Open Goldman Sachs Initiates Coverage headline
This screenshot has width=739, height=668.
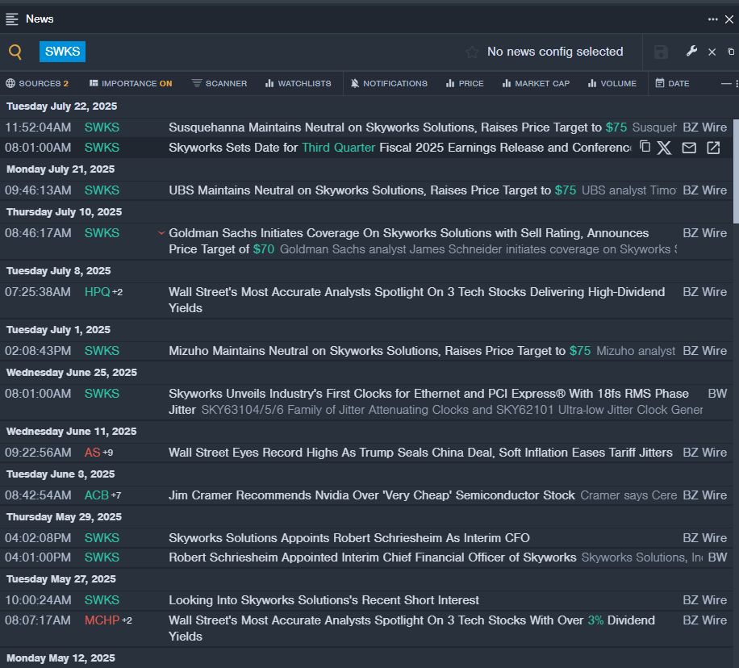pyautogui.click(x=408, y=241)
